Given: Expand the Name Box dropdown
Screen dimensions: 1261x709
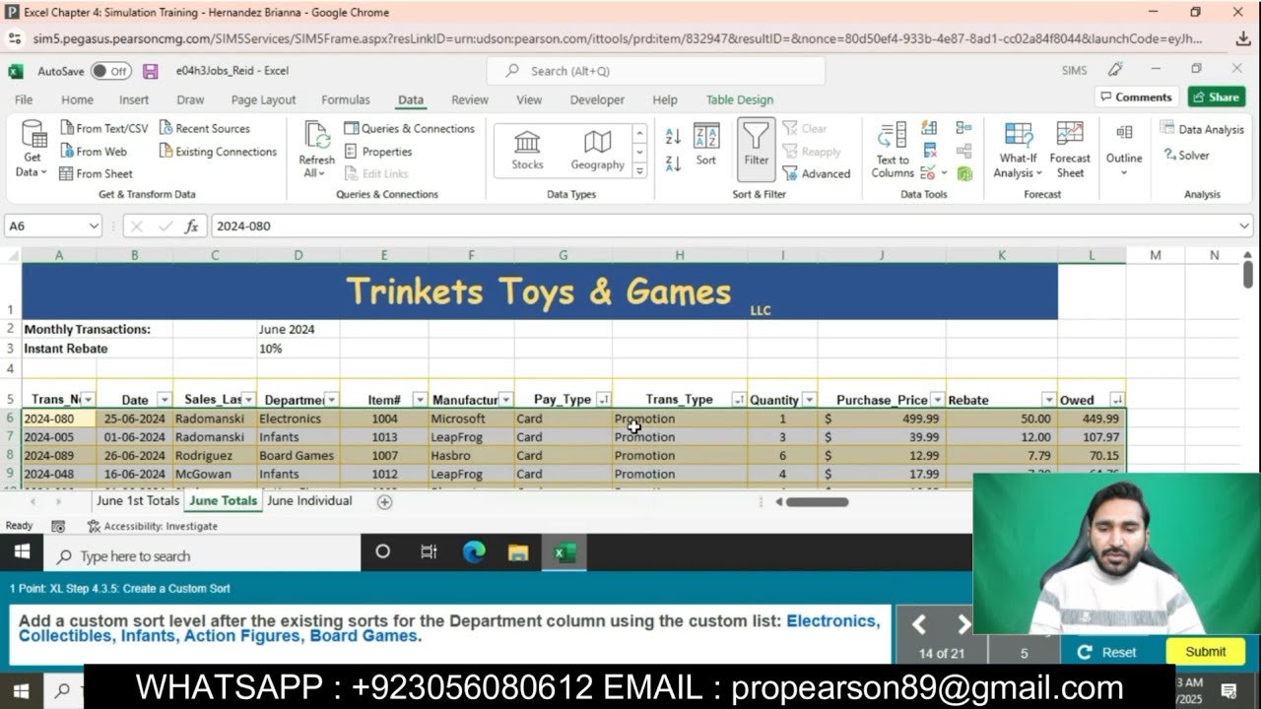Looking at the screenshot, I should 94,226.
